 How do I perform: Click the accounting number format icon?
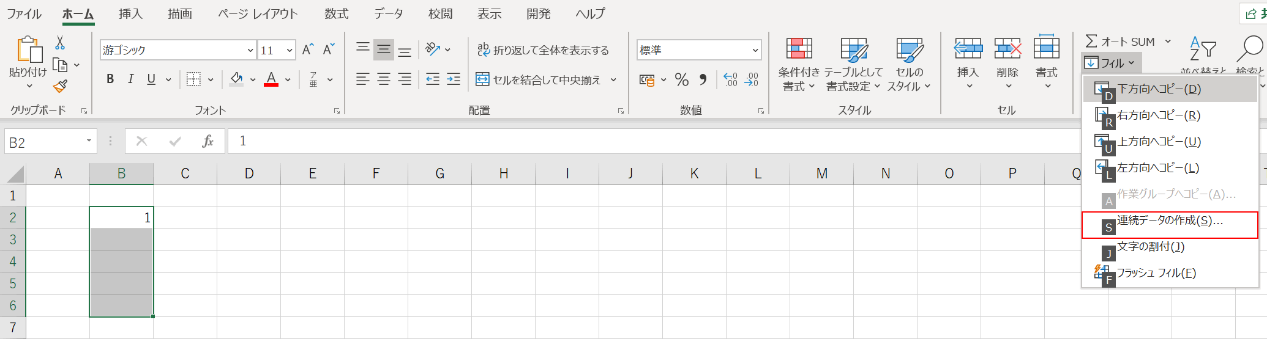pos(647,79)
